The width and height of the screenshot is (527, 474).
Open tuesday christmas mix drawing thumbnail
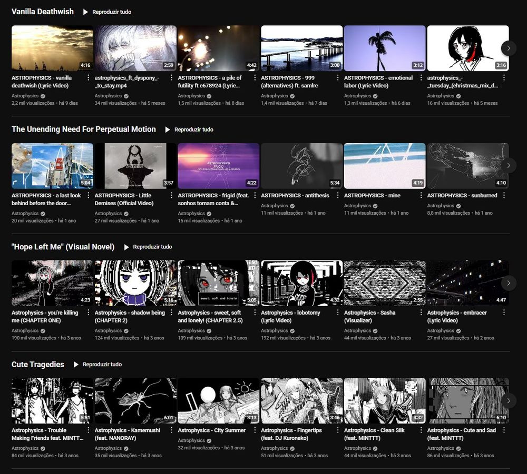click(468, 48)
